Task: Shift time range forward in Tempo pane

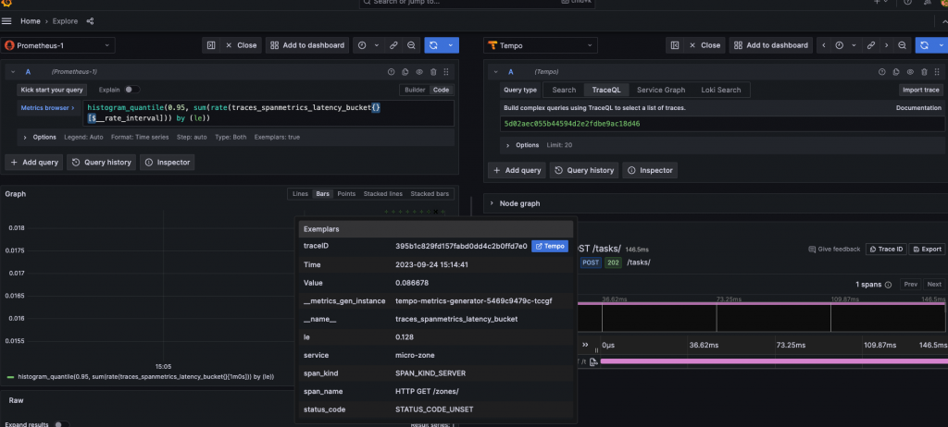Action: pos(886,45)
